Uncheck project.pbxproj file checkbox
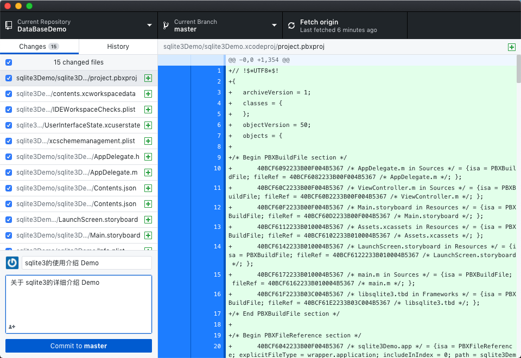This screenshot has height=358, width=521. click(x=9, y=78)
